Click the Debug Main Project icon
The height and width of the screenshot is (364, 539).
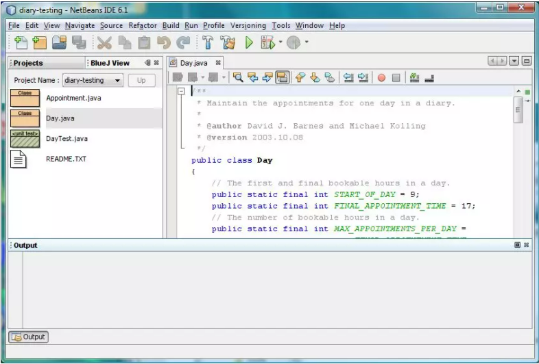[x=268, y=43]
